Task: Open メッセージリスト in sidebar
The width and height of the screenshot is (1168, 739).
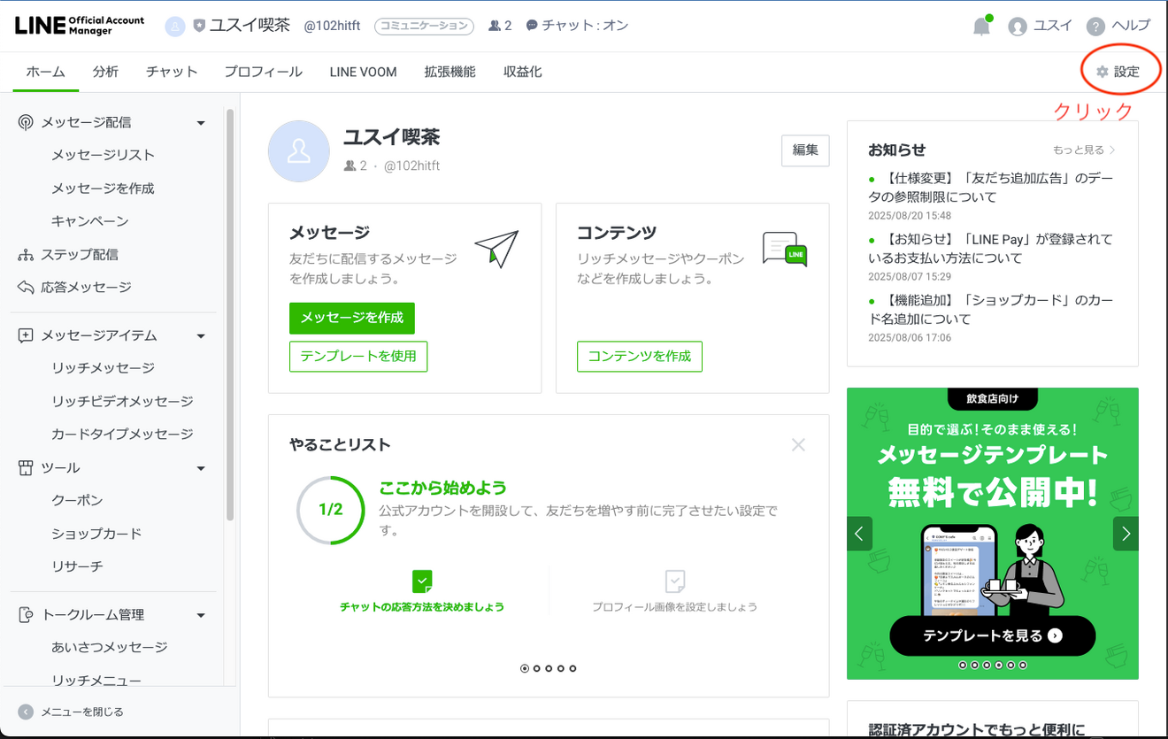Action: point(103,155)
